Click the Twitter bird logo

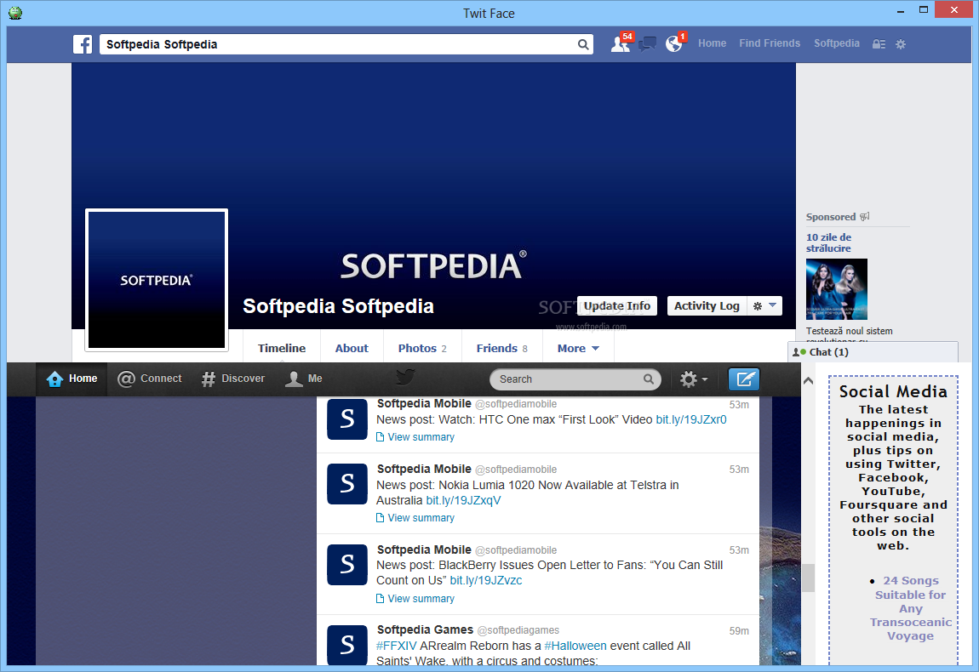pos(406,378)
